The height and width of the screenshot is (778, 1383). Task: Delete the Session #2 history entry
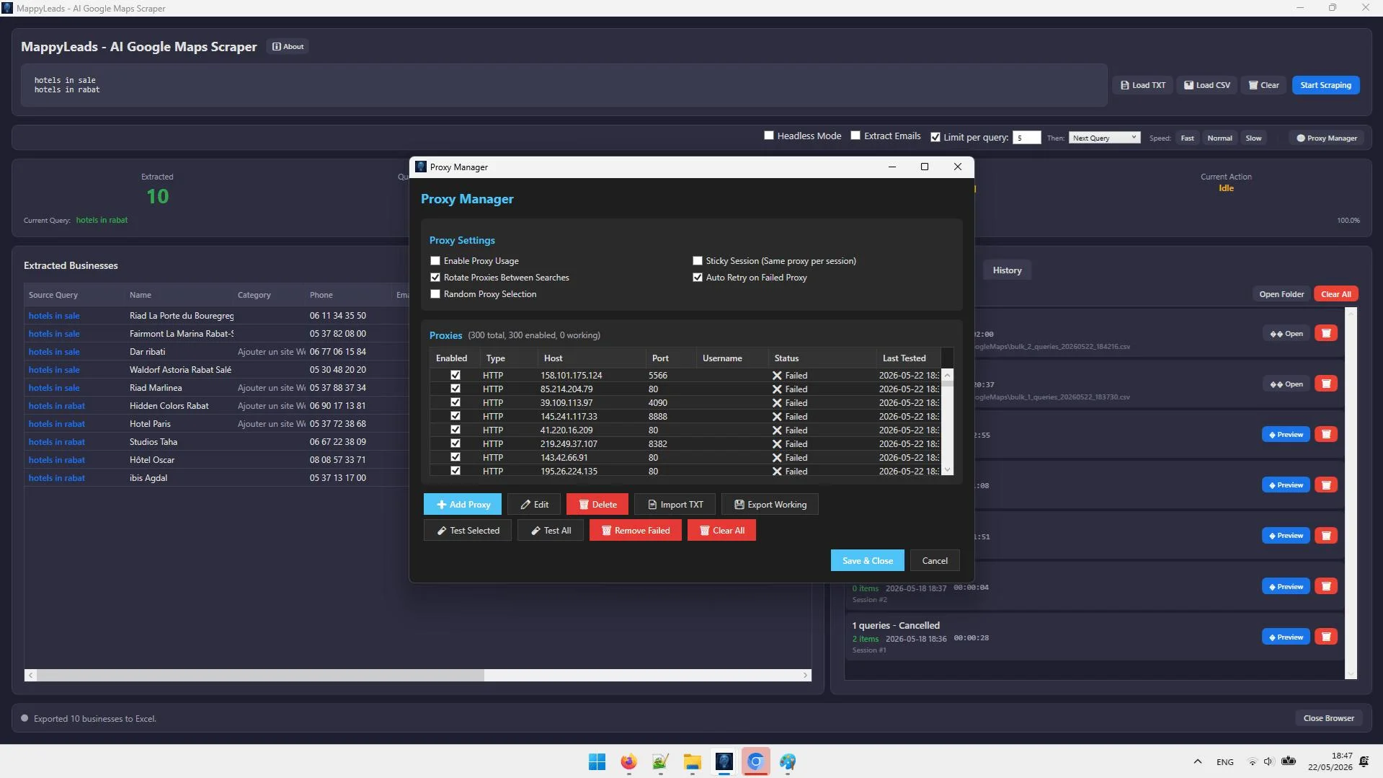coord(1325,586)
